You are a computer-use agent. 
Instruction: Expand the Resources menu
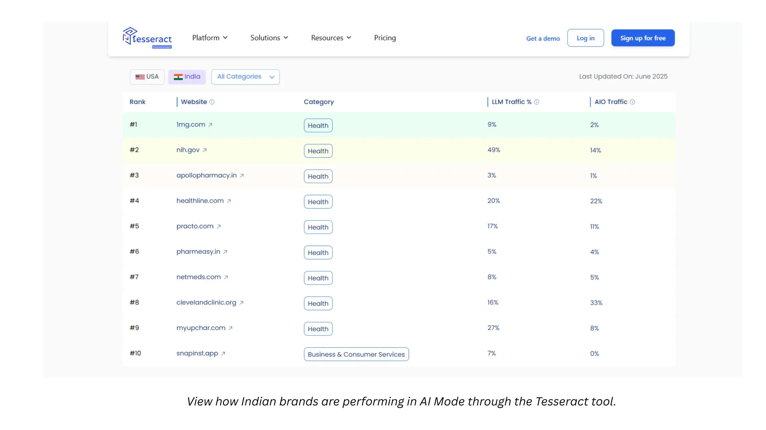[x=331, y=38]
